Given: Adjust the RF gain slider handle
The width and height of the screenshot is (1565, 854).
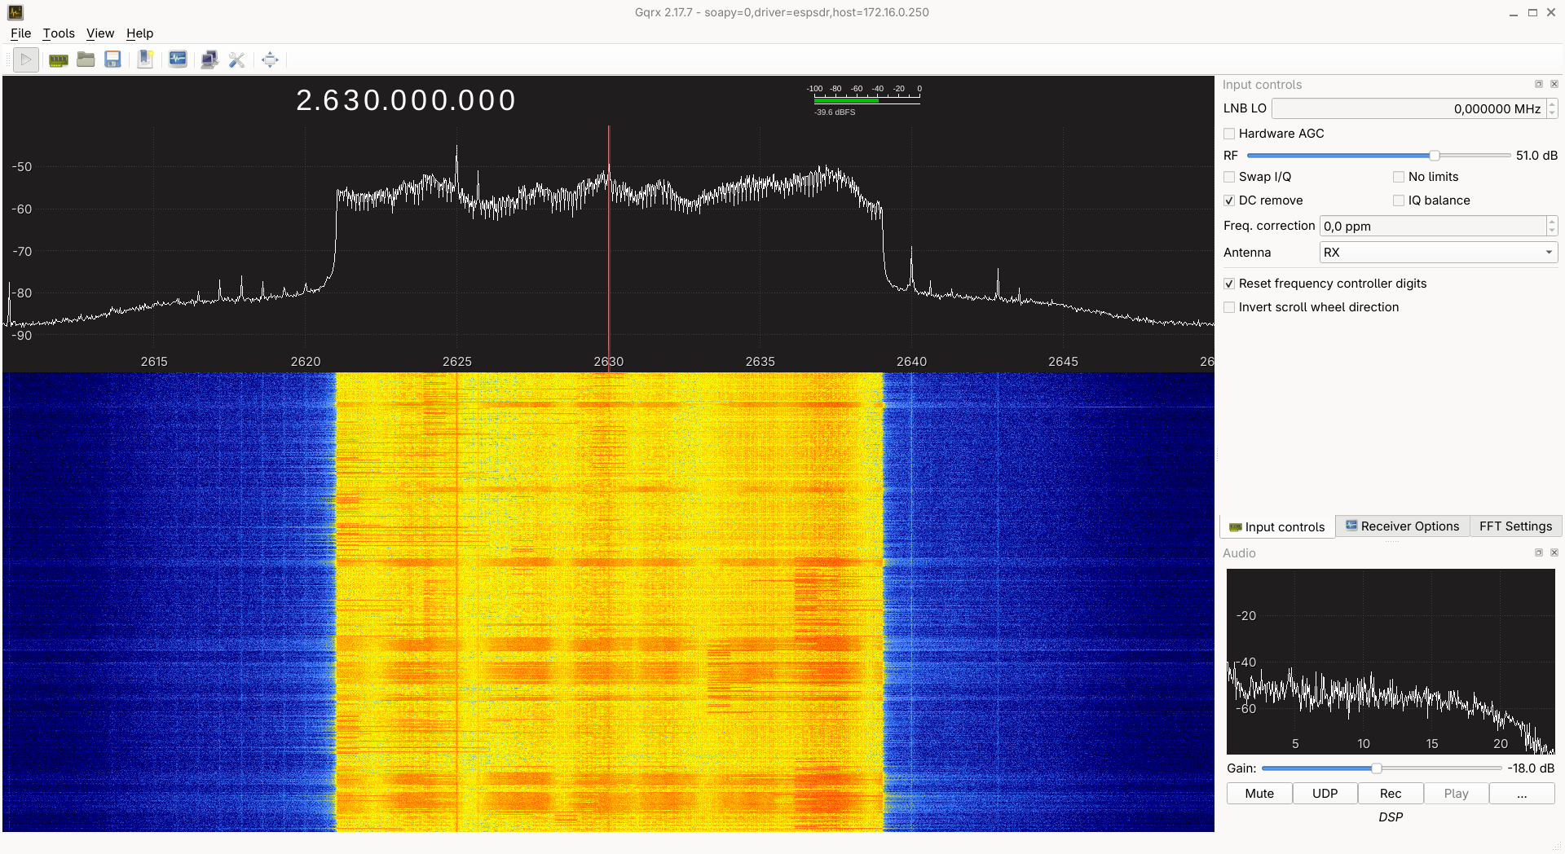Looking at the screenshot, I should [x=1434, y=156].
